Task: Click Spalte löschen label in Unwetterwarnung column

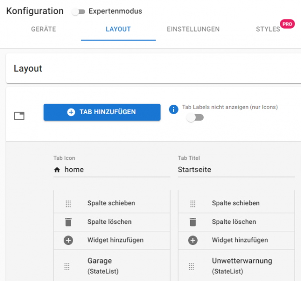Action: click(234, 222)
